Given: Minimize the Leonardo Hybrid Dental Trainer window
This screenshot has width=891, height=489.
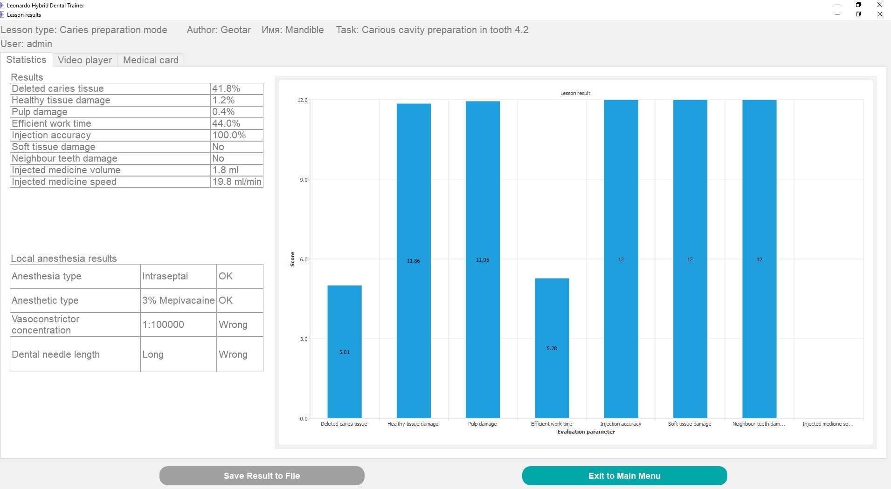Looking at the screenshot, I should (837, 5).
